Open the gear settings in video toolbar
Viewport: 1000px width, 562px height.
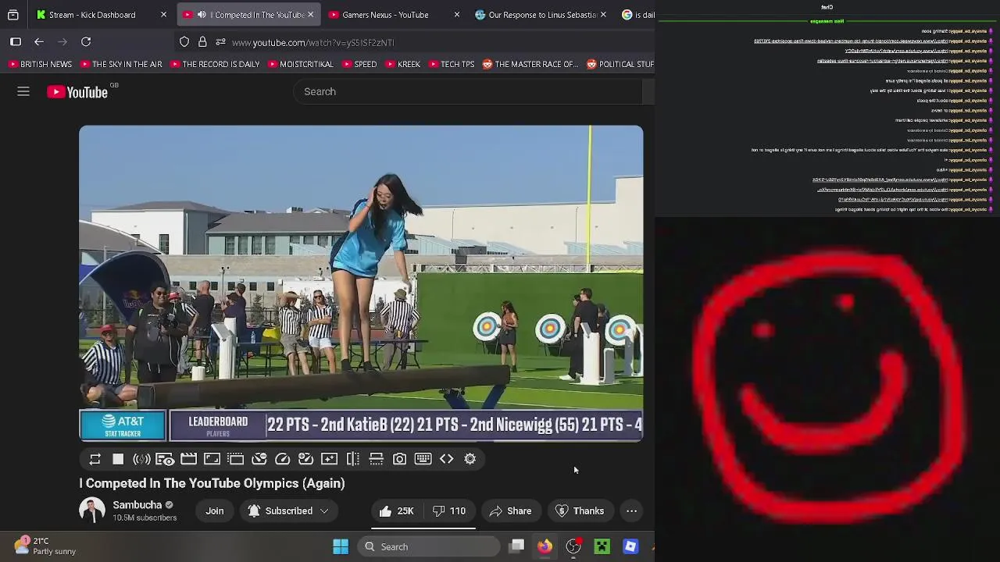(x=470, y=459)
